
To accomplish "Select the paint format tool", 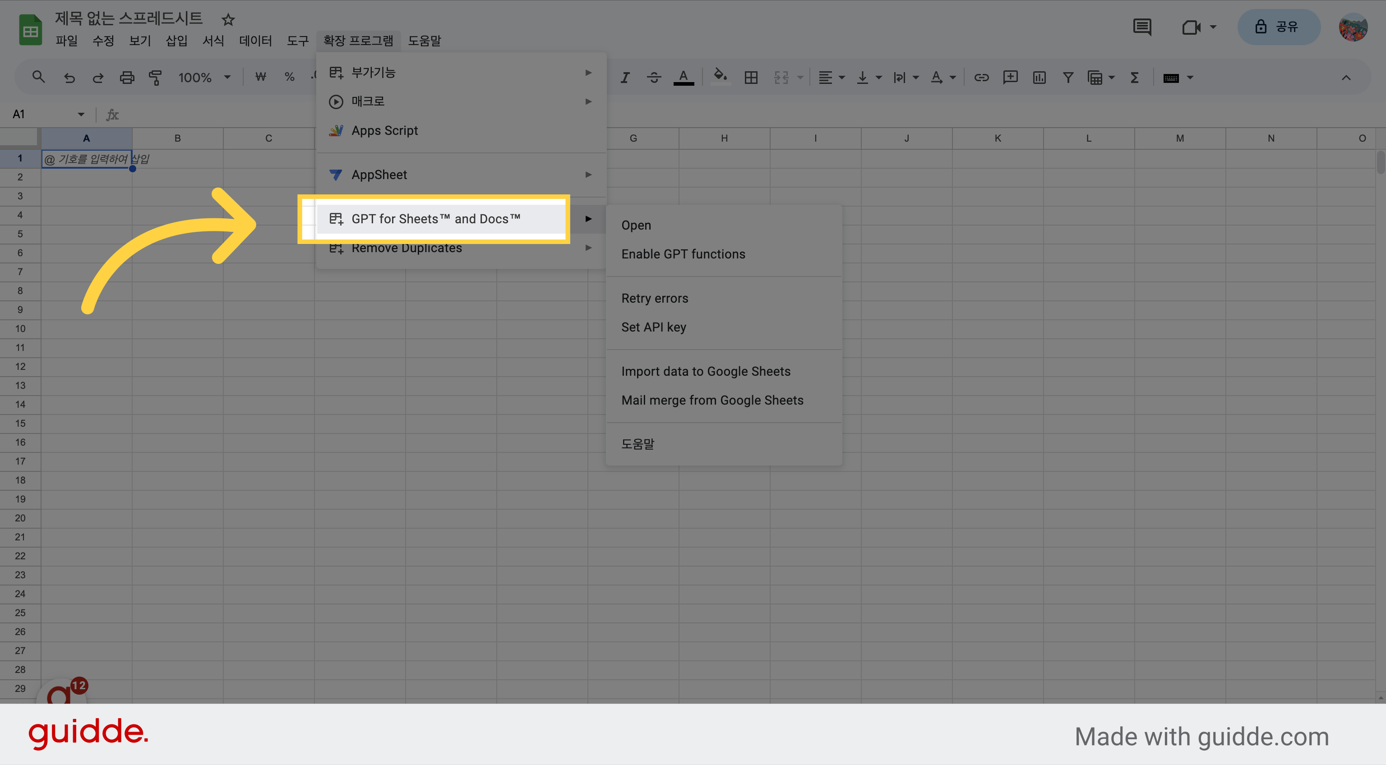I will point(156,78).
